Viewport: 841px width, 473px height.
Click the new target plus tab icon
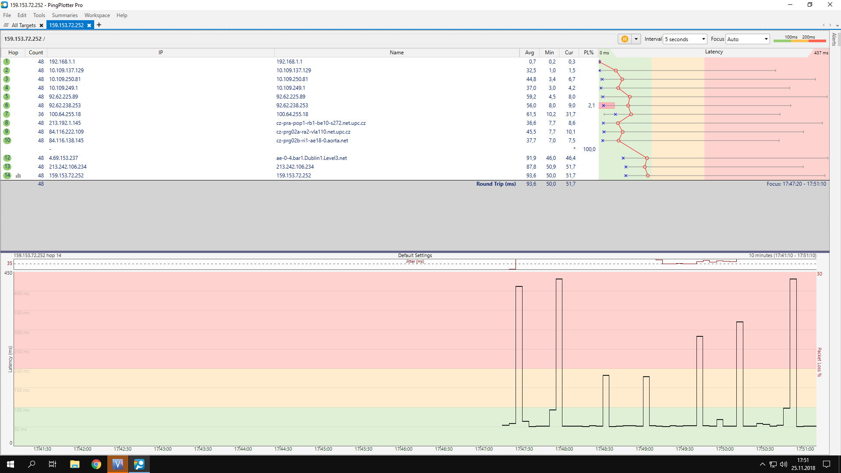pyautogui.click(x=99, y=25)
